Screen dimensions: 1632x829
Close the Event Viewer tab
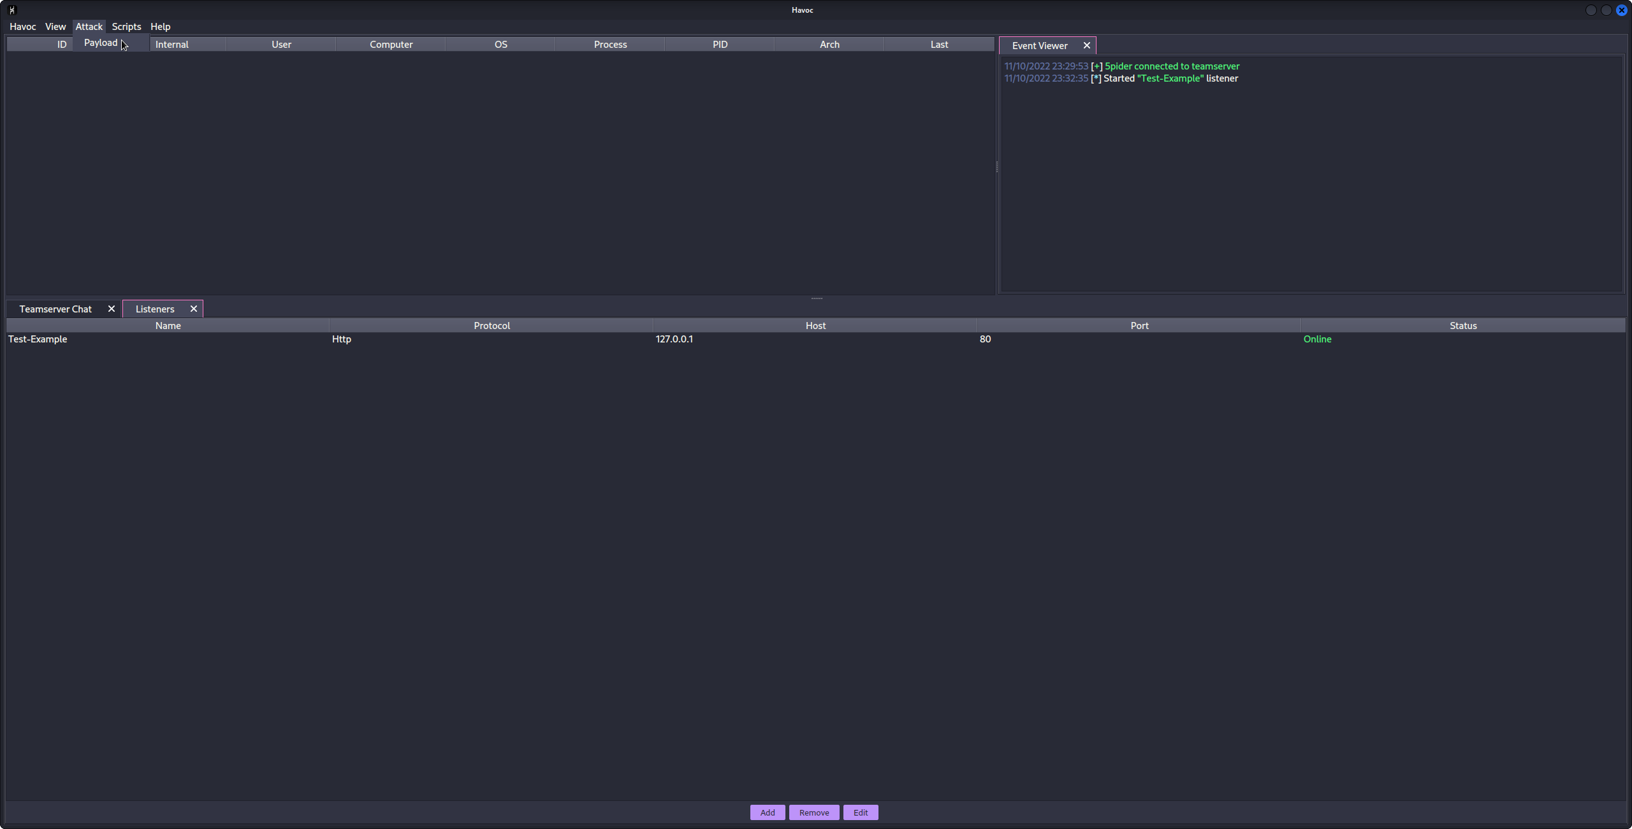(1087, 45)
